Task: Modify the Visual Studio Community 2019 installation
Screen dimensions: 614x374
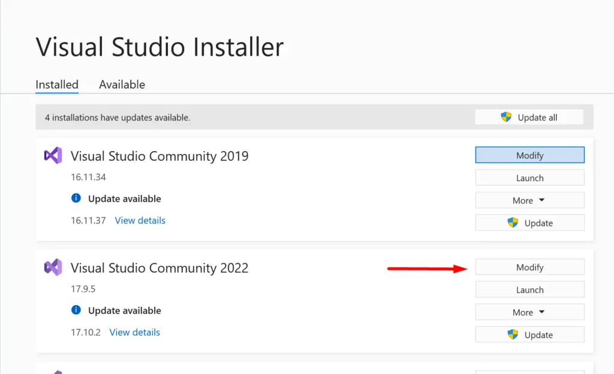Action: click(x=529, y=155)
